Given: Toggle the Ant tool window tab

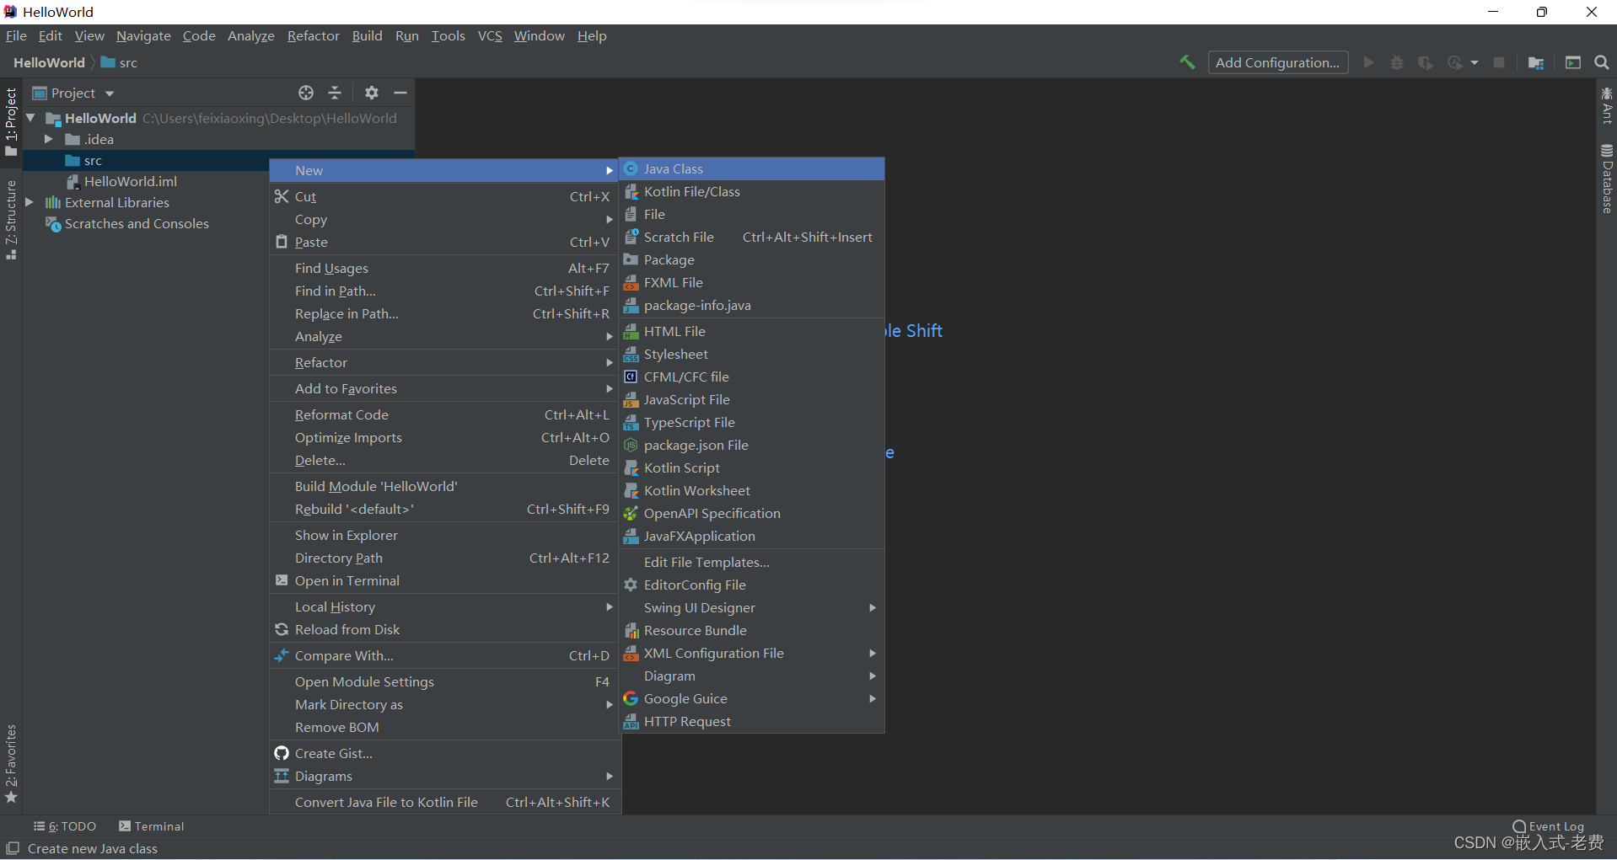Looking at the screenshot, I should pyautogui.click(x=1607, y=105).
